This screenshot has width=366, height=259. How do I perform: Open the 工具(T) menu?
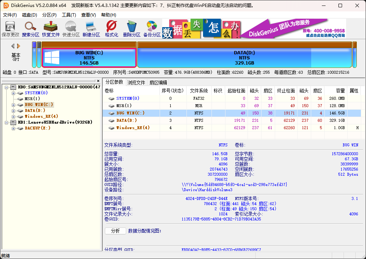click(x=69, y=15)
